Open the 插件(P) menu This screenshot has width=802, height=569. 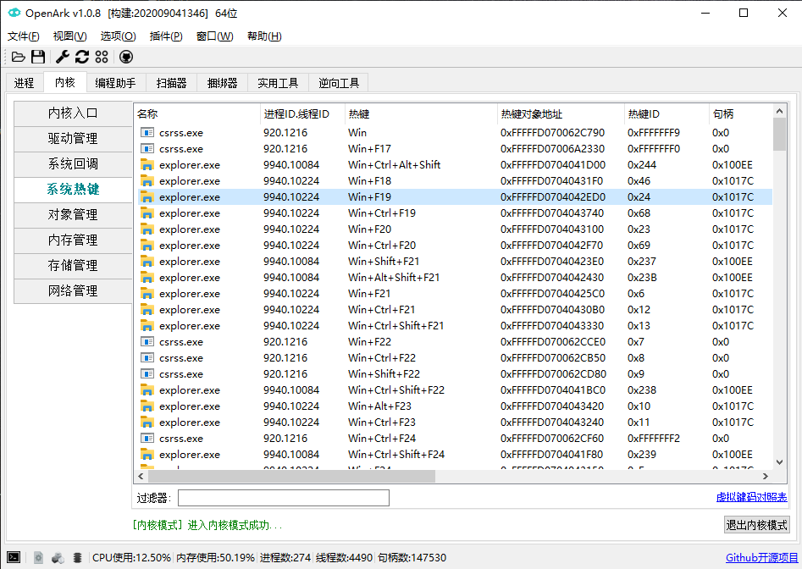pyautogui.click(x=165, y=36)
